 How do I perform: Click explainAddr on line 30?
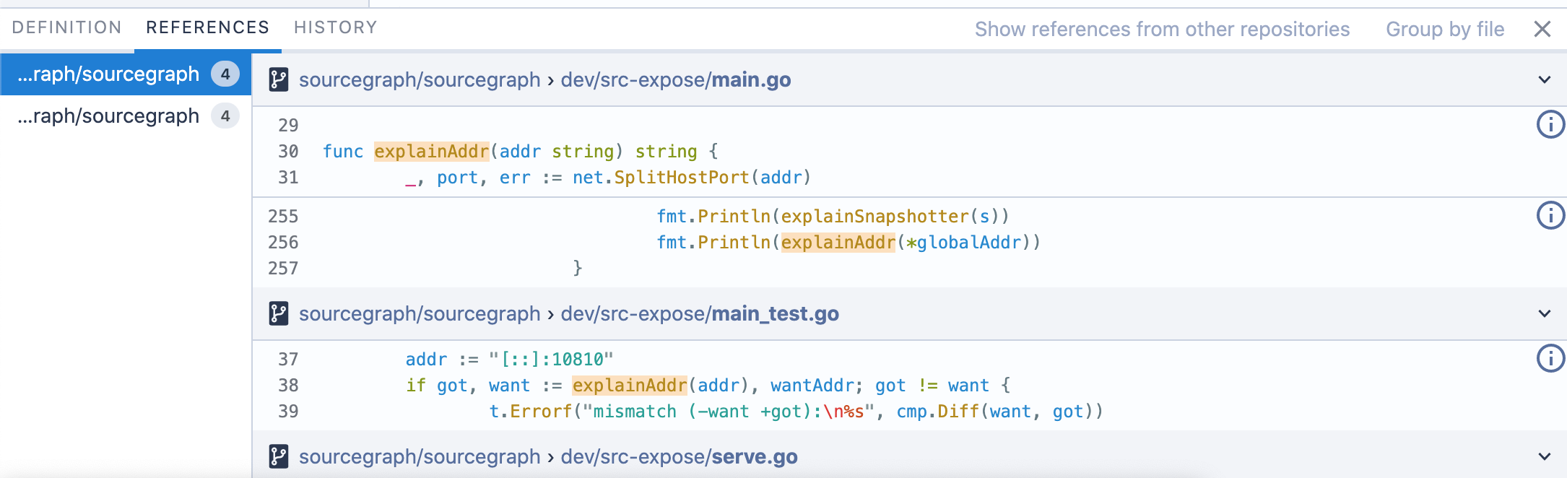[432, 152]
